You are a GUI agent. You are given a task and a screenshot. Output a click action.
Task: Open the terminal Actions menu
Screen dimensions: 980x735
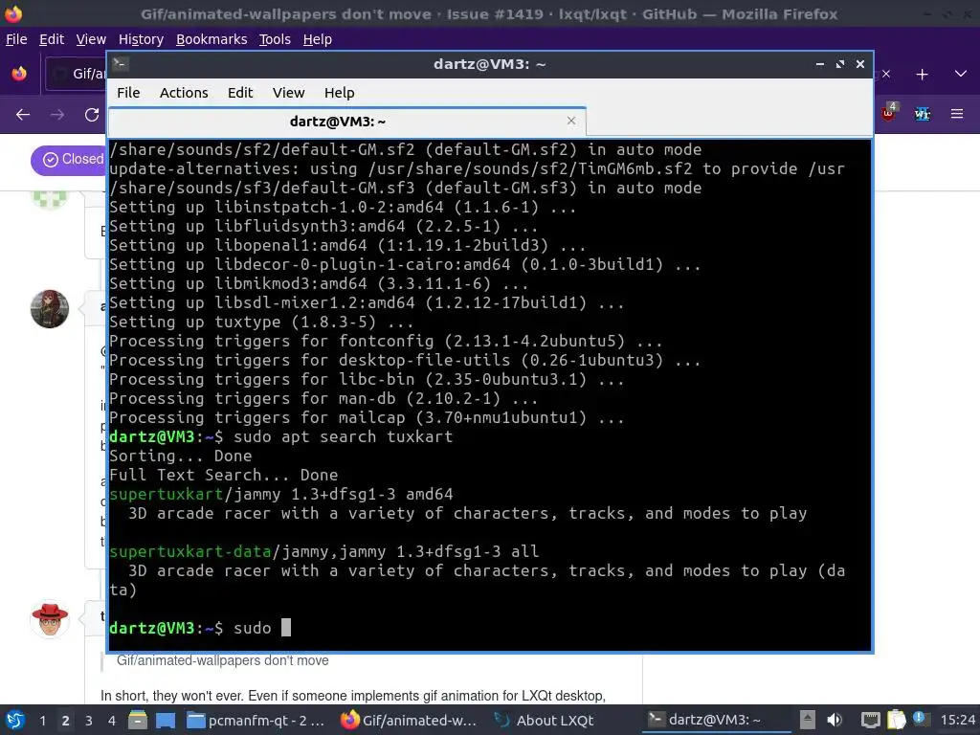coord(184,93)
